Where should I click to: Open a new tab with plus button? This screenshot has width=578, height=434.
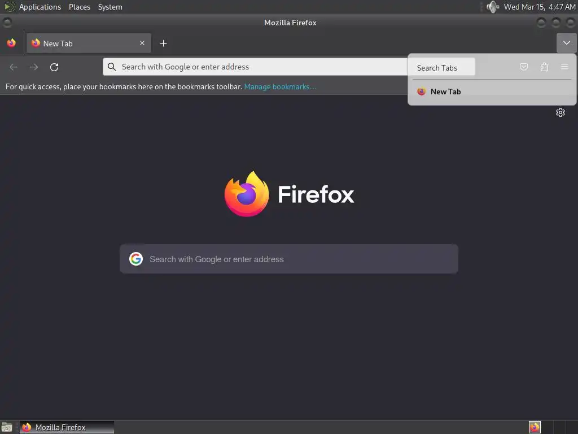click(x=163, y=44)
